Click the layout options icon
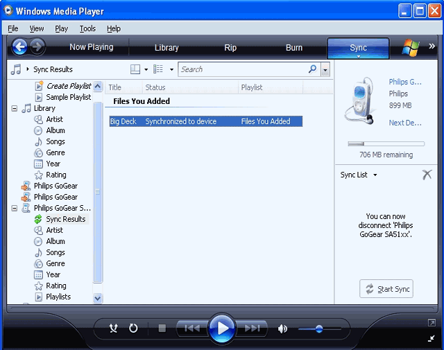Viewport: 444px width, 350px height. pos(135,69)
